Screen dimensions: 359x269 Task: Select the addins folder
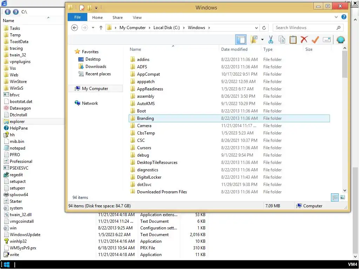[x=143, y=60]
